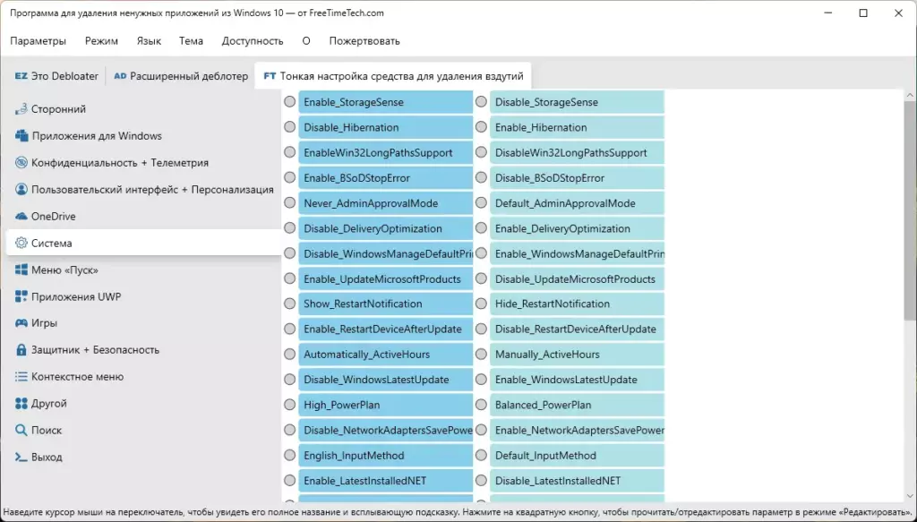
Task: Open the Режим menu
Action: click(101, 41)
